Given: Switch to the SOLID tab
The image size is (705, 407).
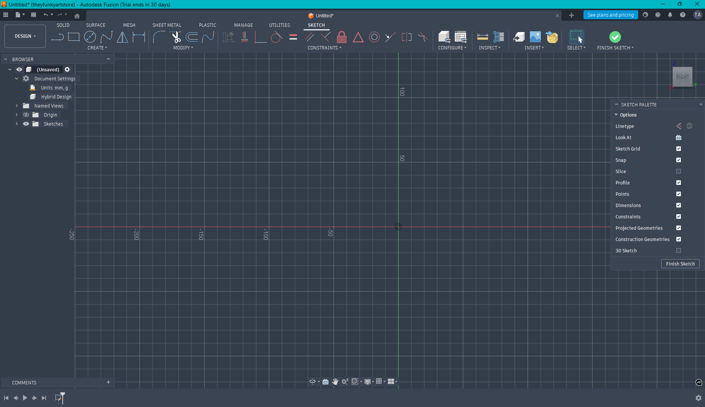Looking at the screenshot, I should coord(63,25).
